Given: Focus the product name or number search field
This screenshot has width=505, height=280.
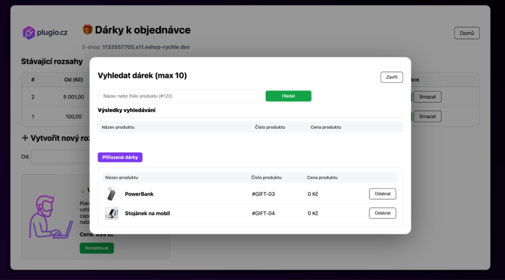Looking at the screenshot, I should [x=180, y=96].
